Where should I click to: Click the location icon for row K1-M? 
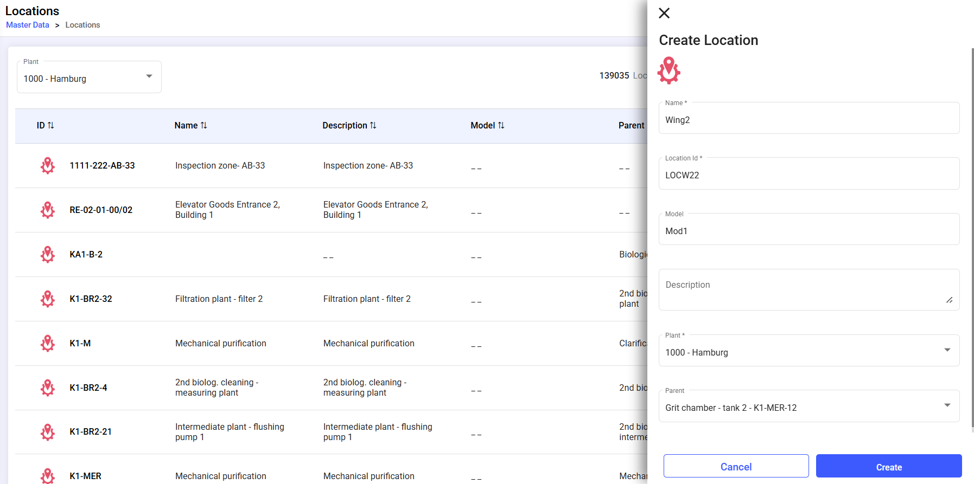48,343
